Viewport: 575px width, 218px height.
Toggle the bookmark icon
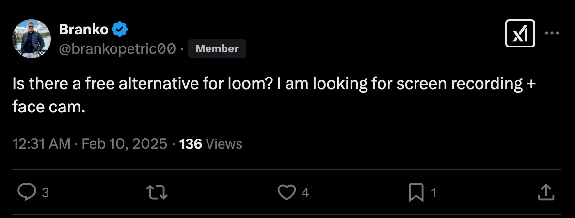coord(416,192)
